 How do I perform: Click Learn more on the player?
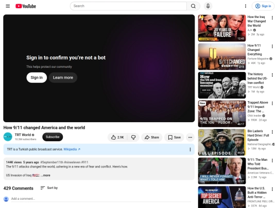click(63, 78)
